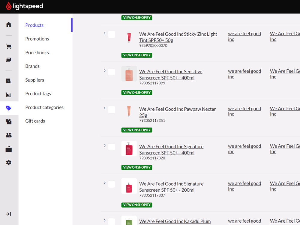This screenshot has height=225, width=300.
Task: Select barcode text 793052117399
Action: 152,83
